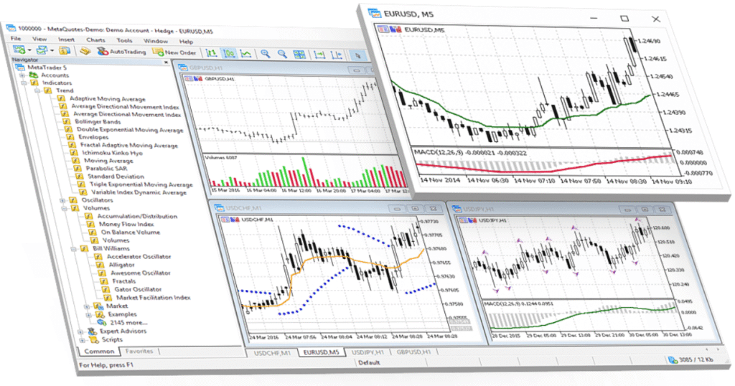Switch to the Favorites navigator tab
735x386 pixels.
coord(139,352)
